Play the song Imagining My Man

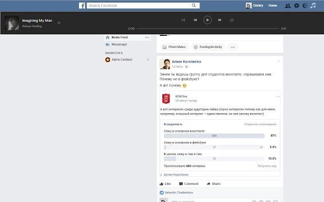(x=208, y=20)
